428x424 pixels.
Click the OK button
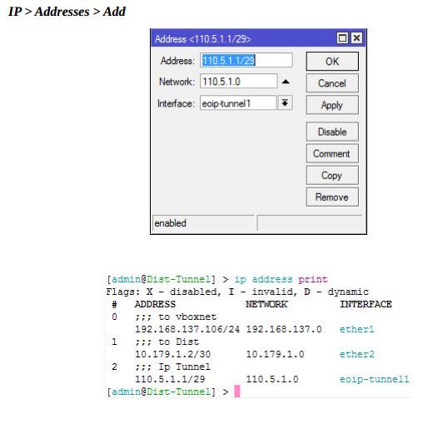click(332, 62)
